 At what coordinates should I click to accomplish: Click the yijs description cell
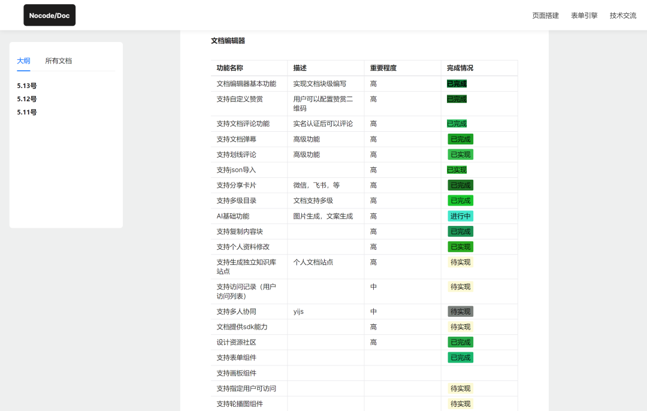[299, 312]
